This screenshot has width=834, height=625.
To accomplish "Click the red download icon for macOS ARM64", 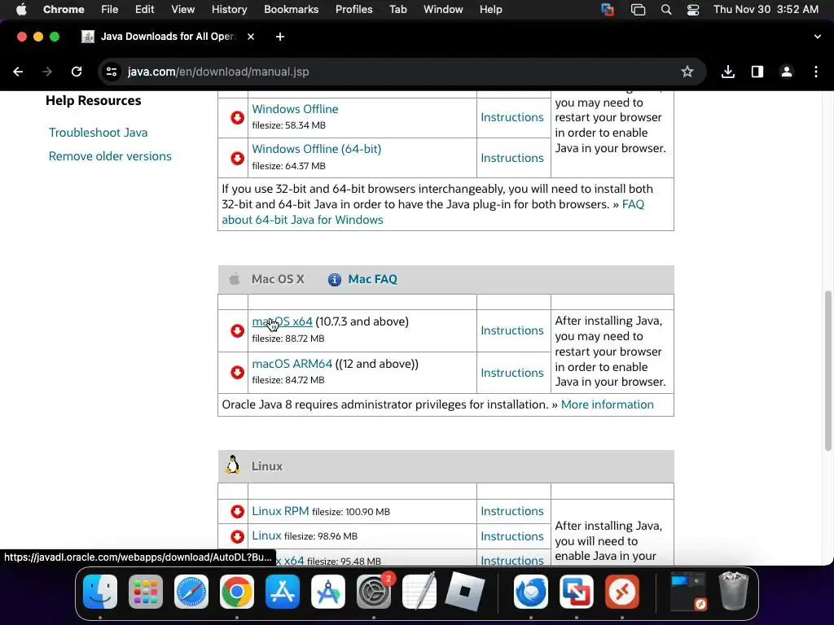I will coord(237,372).
